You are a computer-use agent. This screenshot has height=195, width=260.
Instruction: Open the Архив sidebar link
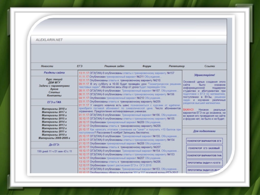point(54,89)
